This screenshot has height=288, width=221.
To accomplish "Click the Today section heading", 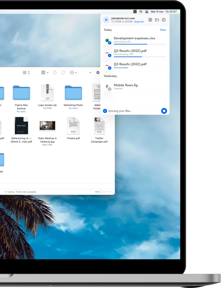I will (108, 30).
